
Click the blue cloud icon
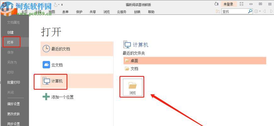(x=46, y=65)
